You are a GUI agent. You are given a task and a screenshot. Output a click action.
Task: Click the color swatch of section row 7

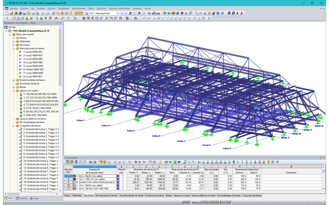click(x=74, y=176)
